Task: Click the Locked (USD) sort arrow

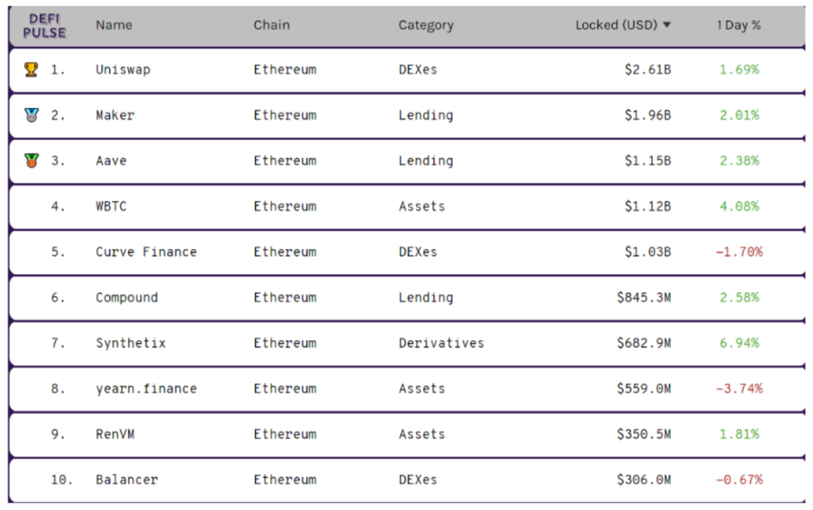Action: [x=666, y=25]
